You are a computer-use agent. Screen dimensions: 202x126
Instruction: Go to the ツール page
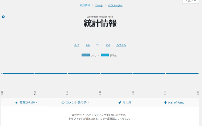tap(99, 5)
